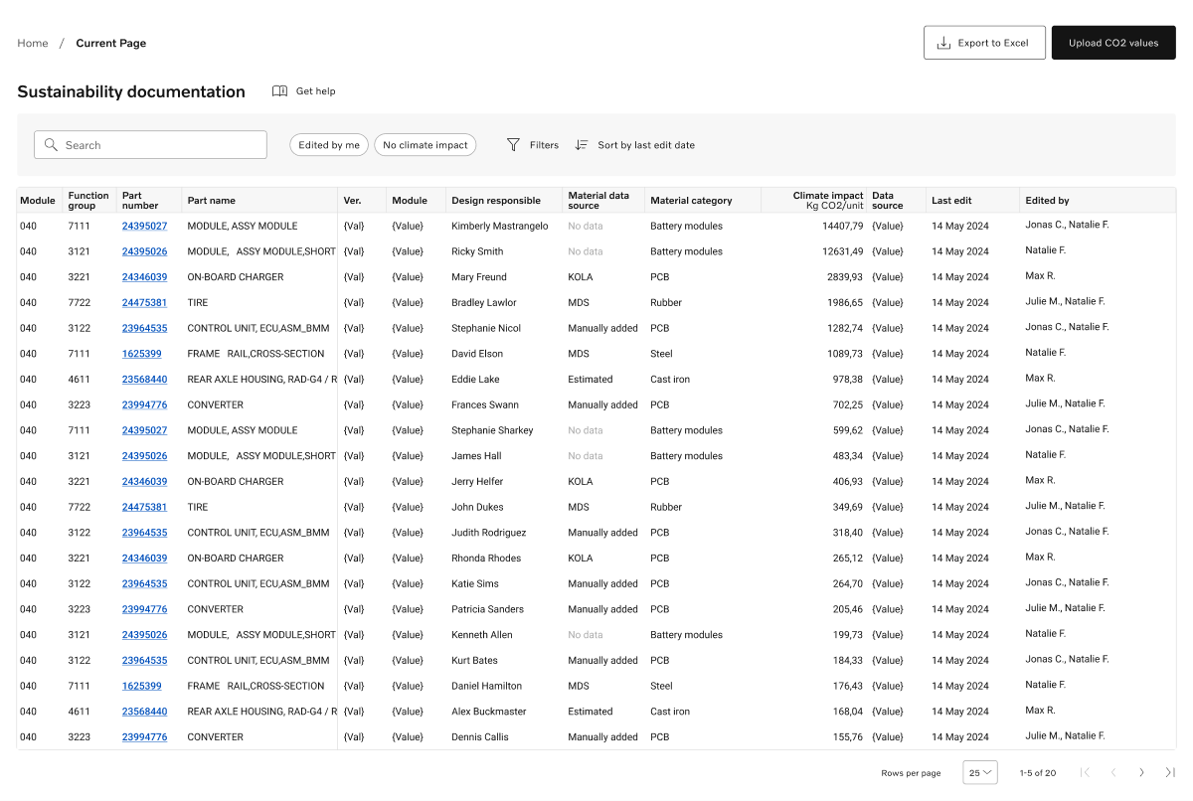Open part 24346039 in Jerry Helfer row
Image resolution: width=1193 pixels, height=801 pixels.
[144, 481]
